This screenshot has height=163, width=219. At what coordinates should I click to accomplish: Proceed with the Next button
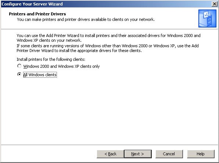tap(138, 154)
